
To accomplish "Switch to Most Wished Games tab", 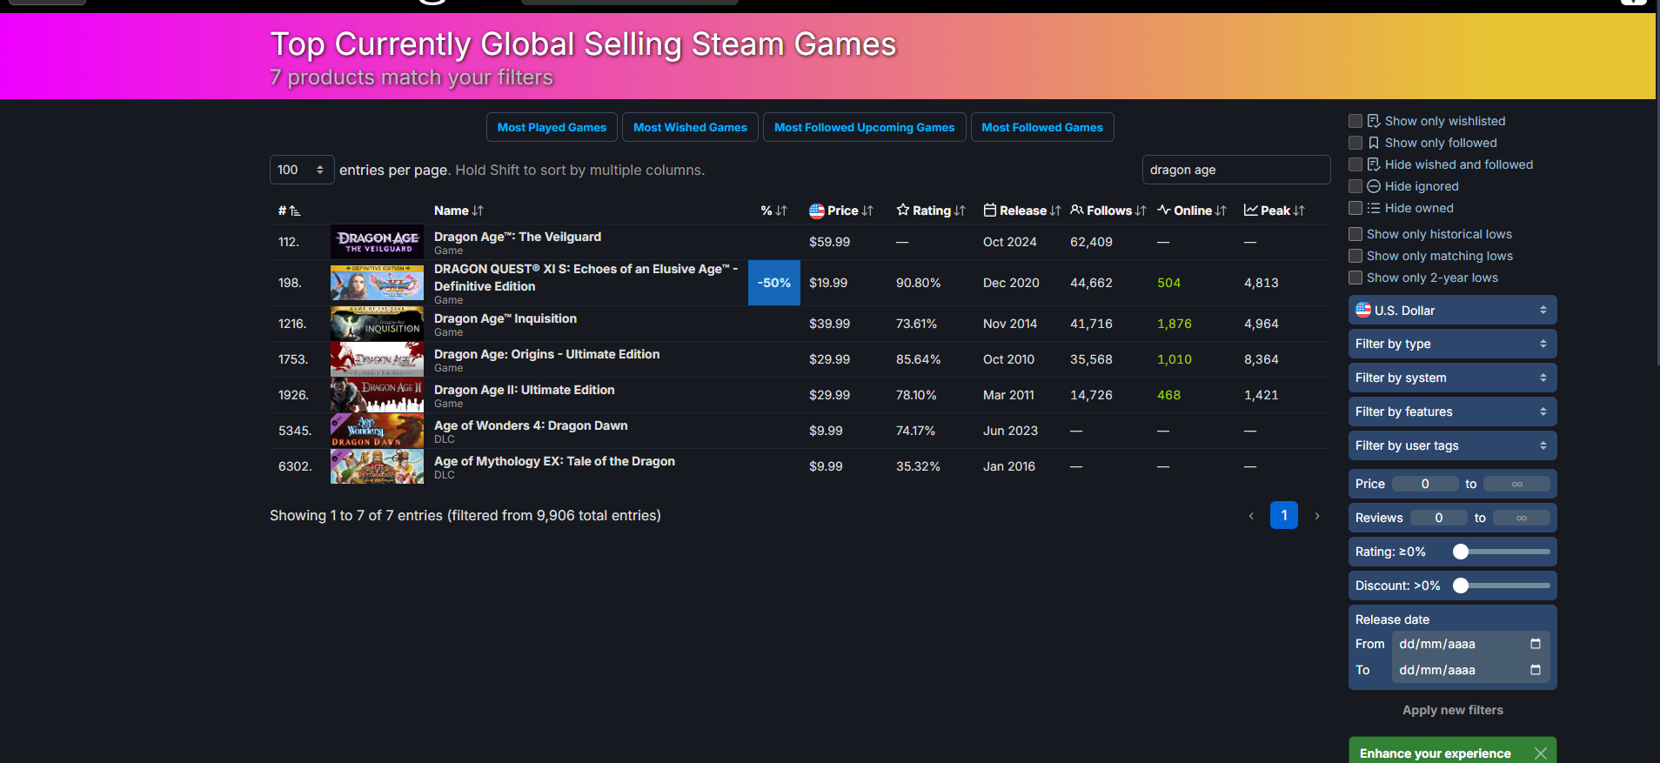I will 690,127.
